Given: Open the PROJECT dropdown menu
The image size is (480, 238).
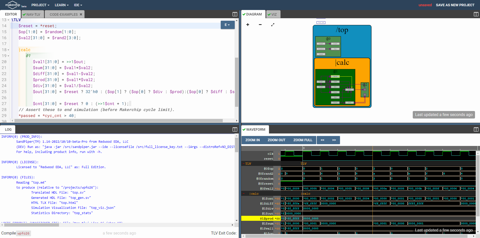Looking at the screenshot, I should [x=40, y=5].
